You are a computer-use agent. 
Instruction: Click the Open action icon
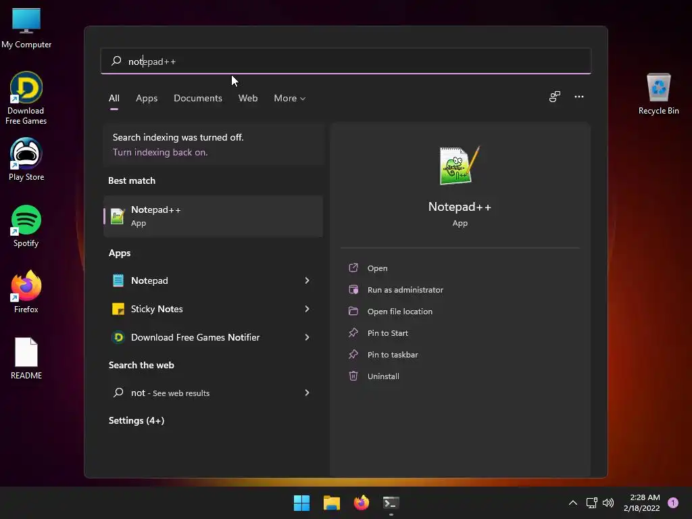coord(353,268)
